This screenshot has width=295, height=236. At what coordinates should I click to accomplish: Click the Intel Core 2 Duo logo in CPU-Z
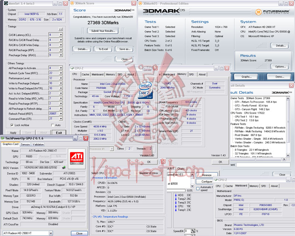point(145,90)
